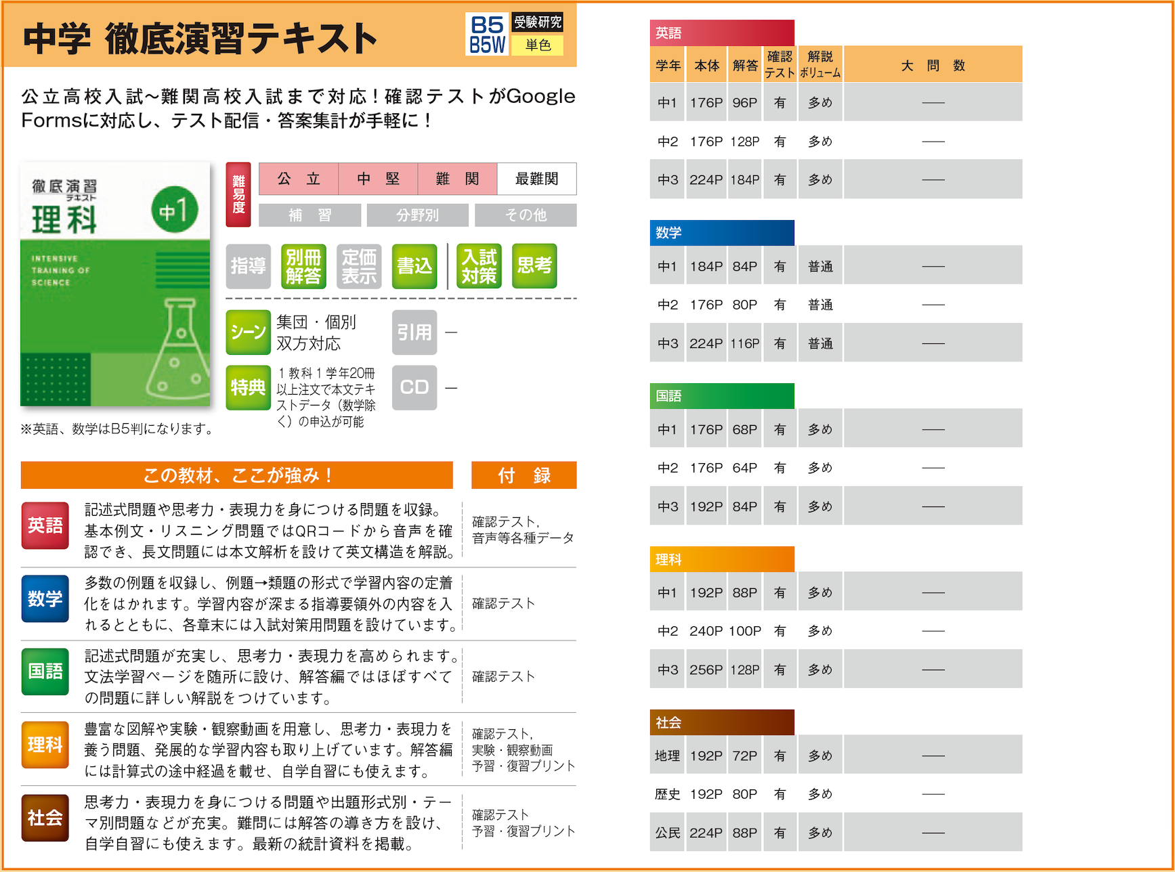This screenshot has height=872, width=1175.
Task: Click the 入試対策 green badge
Action: click(x=479, y=266)
